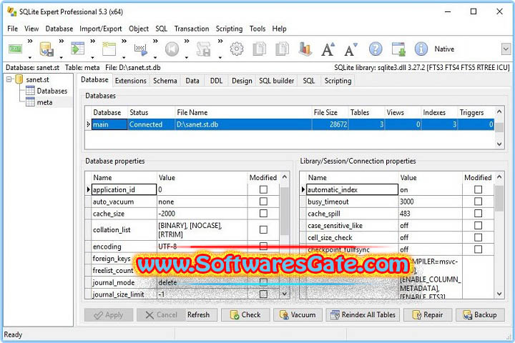
Task: Click the check for updates window icon
Action: click(x=398, y=49)
